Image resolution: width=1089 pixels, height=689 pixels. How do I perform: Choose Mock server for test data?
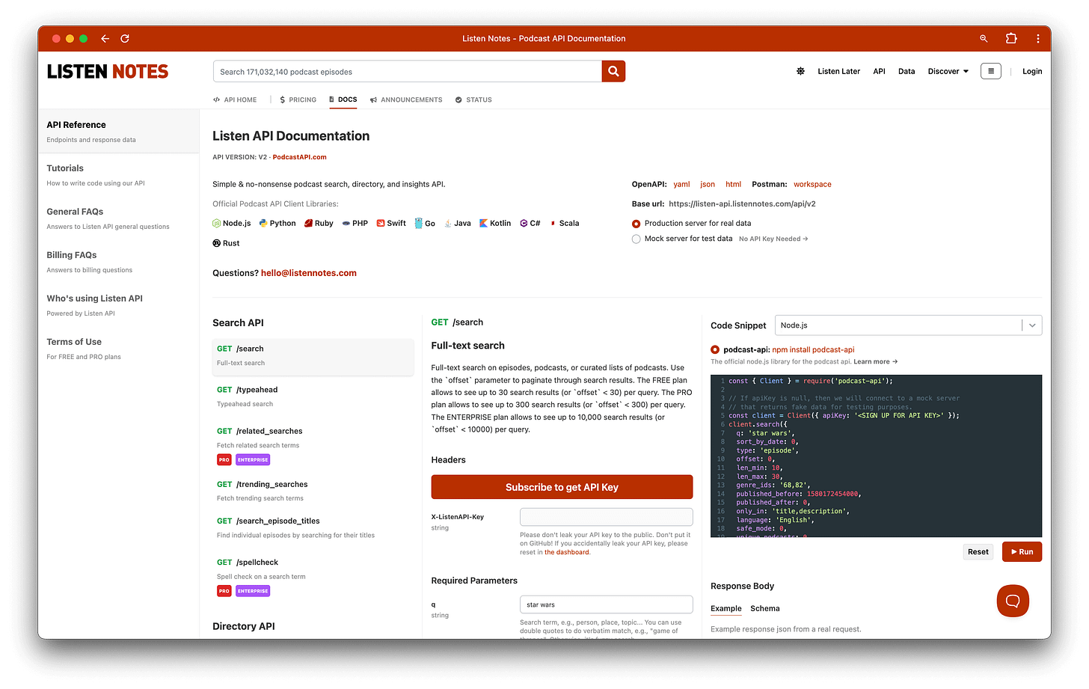coord(636,239)
